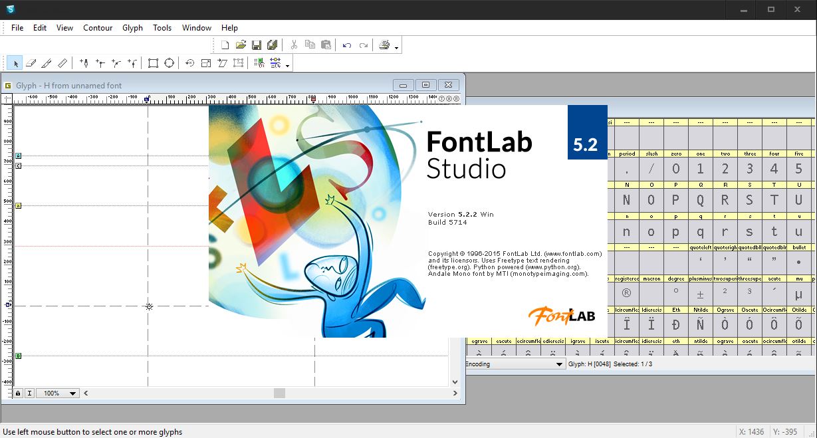The height and width of the screenshot is (438, 817).
Task: Select the glyph cell for N
Action: [x=626, y=200]
